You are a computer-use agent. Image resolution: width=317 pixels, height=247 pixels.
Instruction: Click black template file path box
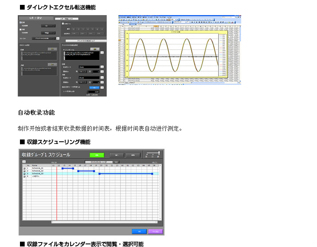coord(82,56)
